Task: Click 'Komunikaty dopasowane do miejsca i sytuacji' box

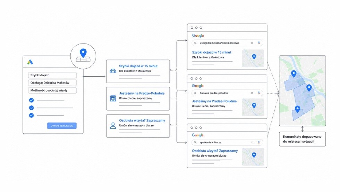Action: tap(302, 139)
